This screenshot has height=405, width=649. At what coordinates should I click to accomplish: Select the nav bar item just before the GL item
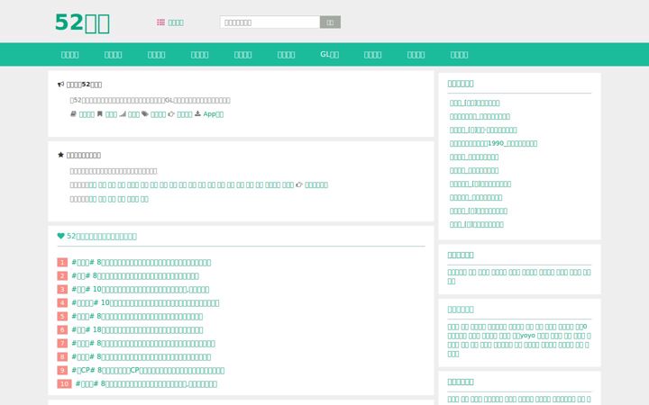pyautogui.click(x=286, y=55)
